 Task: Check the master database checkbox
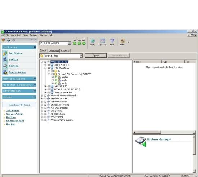click(x=56, y=77)
